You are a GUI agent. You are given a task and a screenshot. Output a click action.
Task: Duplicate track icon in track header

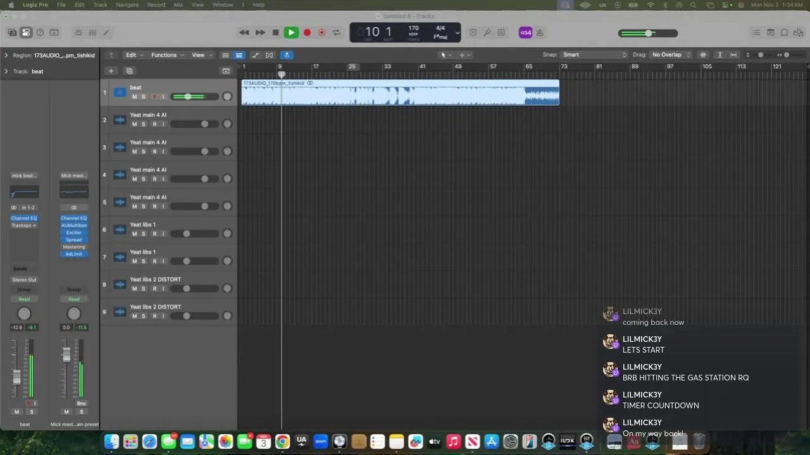pyautogui.click(x=129, y=71)
